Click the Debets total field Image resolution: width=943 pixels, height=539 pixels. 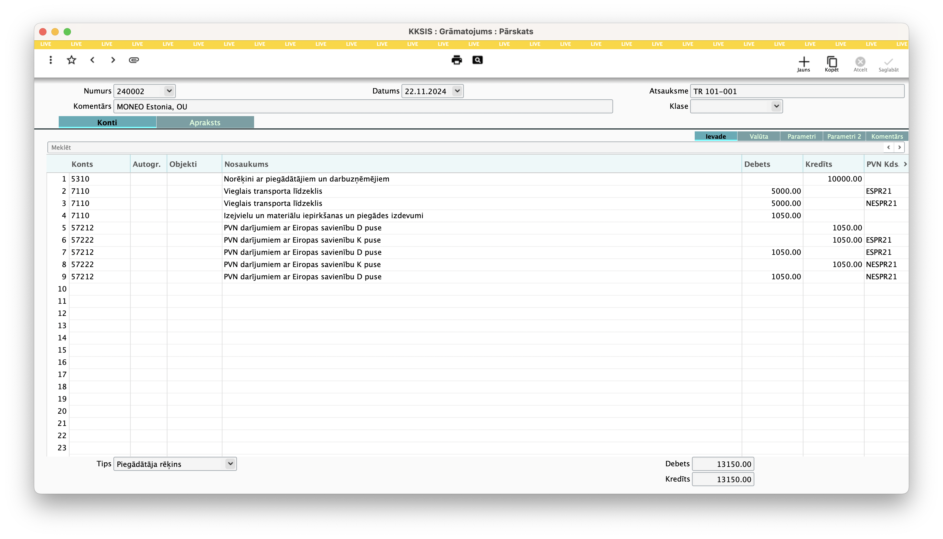tap(723, 464)
